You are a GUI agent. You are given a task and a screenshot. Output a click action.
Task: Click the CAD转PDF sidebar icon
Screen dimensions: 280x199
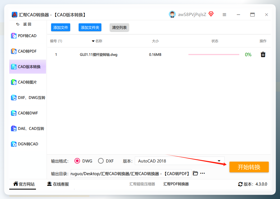coord(14,51)
